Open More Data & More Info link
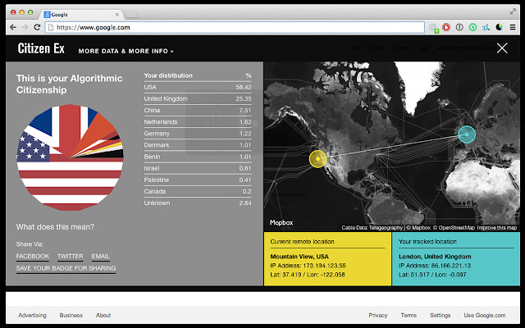525x328 pixels. [x=126, y=51]
